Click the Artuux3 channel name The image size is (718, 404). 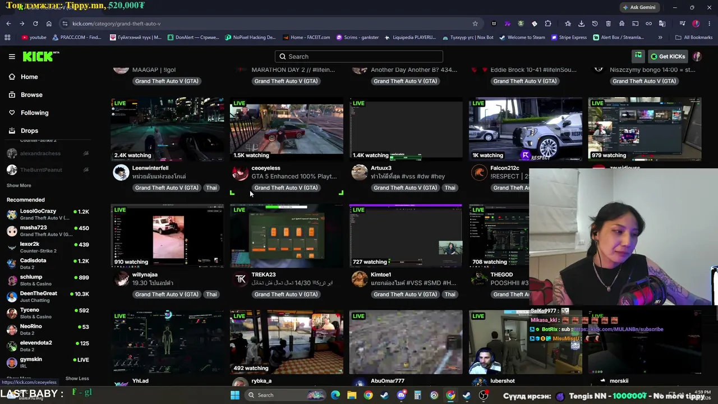pos(381,168)
